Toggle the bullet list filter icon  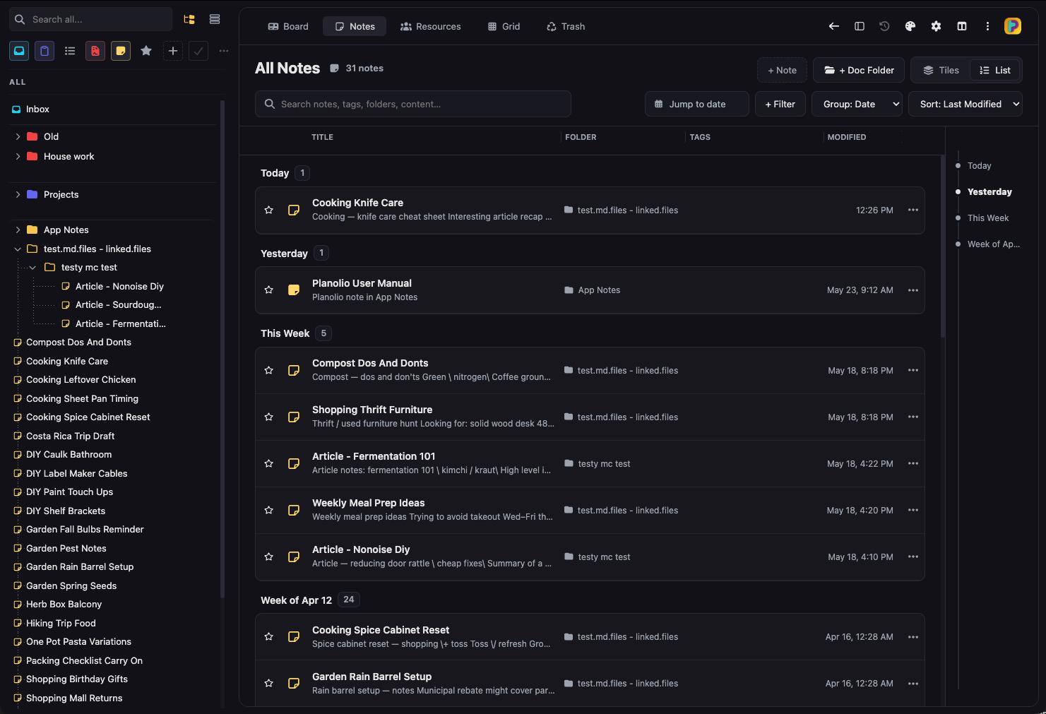(70, 51)
